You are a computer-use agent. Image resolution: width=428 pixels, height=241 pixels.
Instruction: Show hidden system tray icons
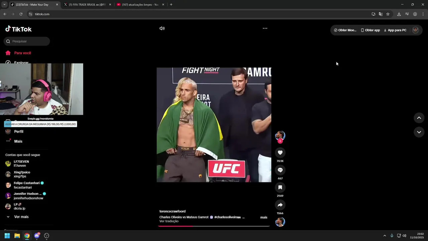point(385,236)
